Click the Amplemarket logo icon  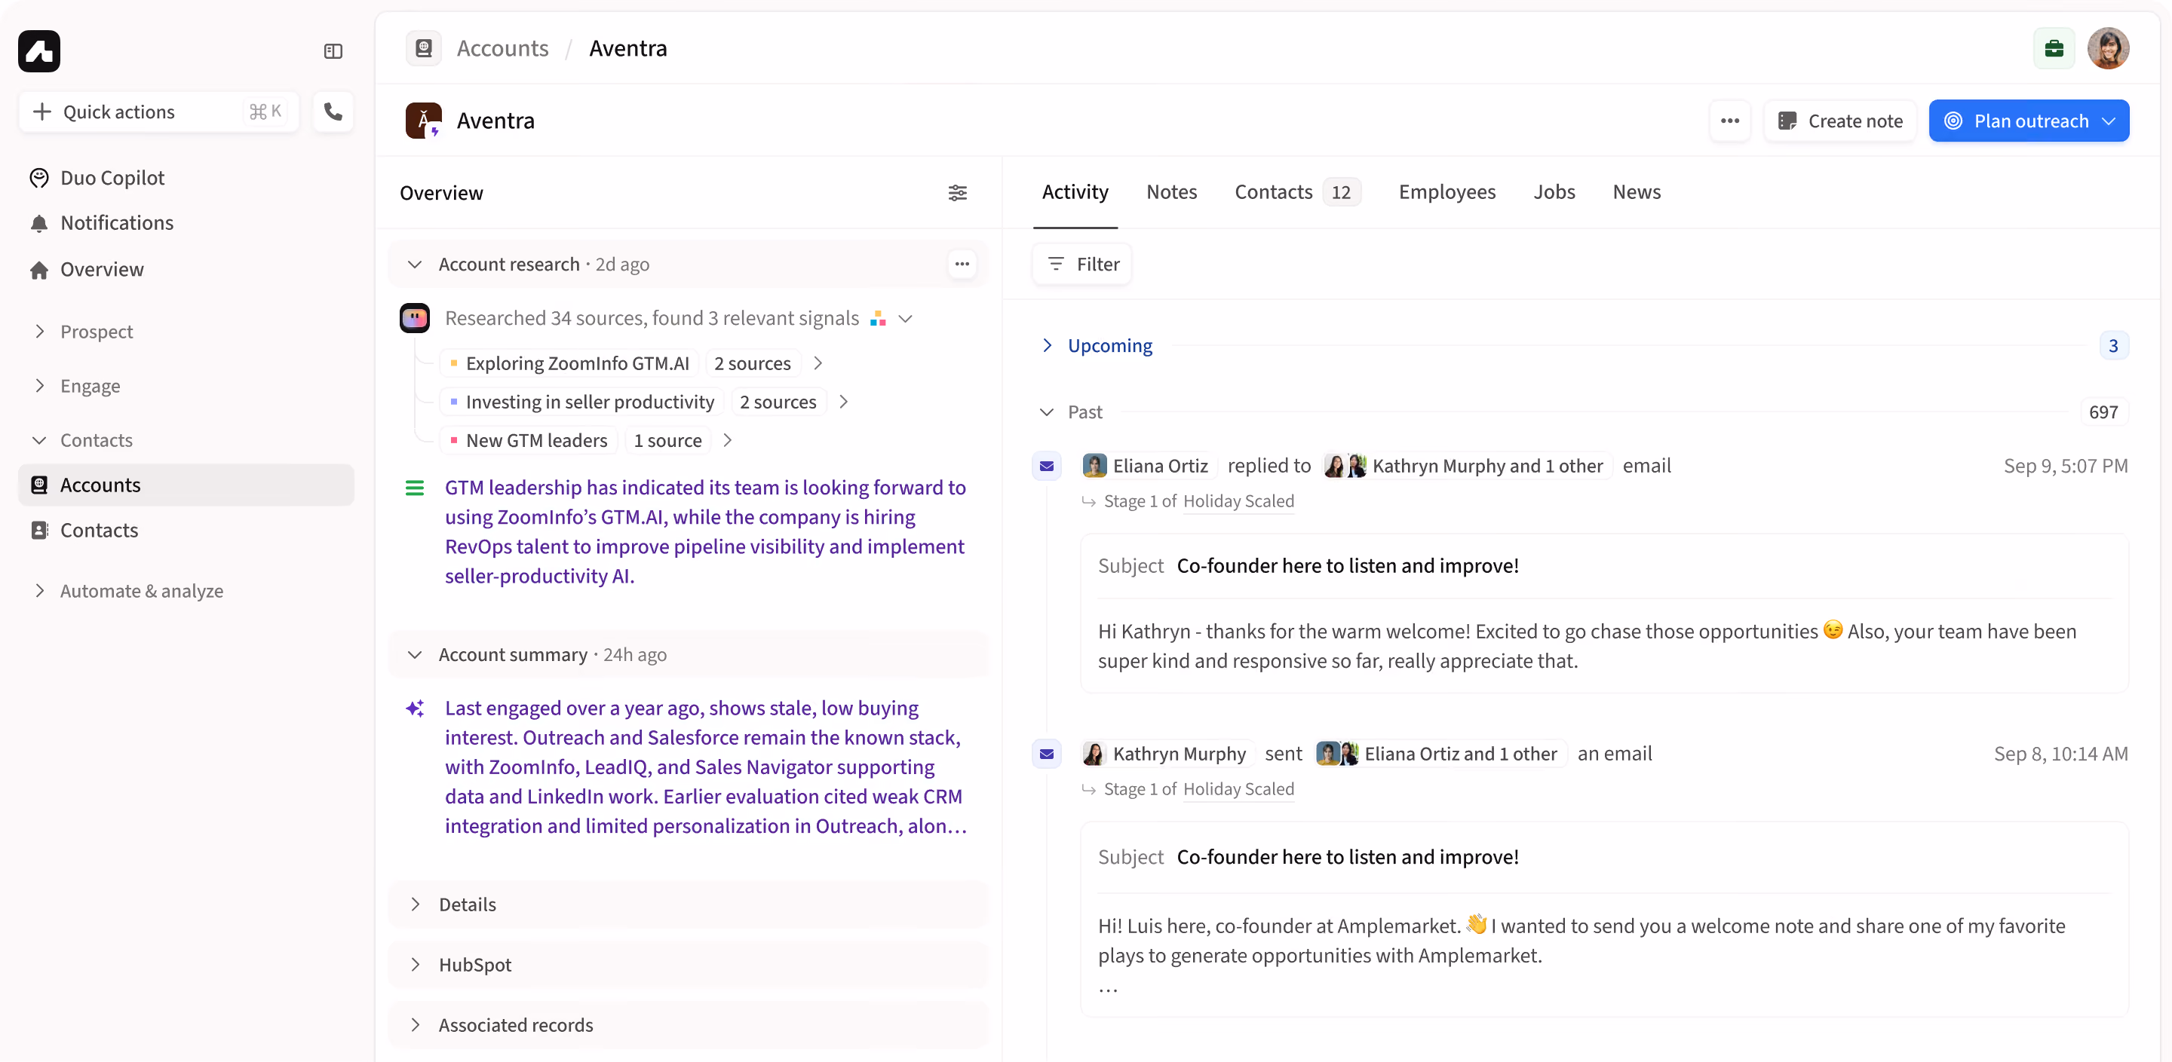38,50
